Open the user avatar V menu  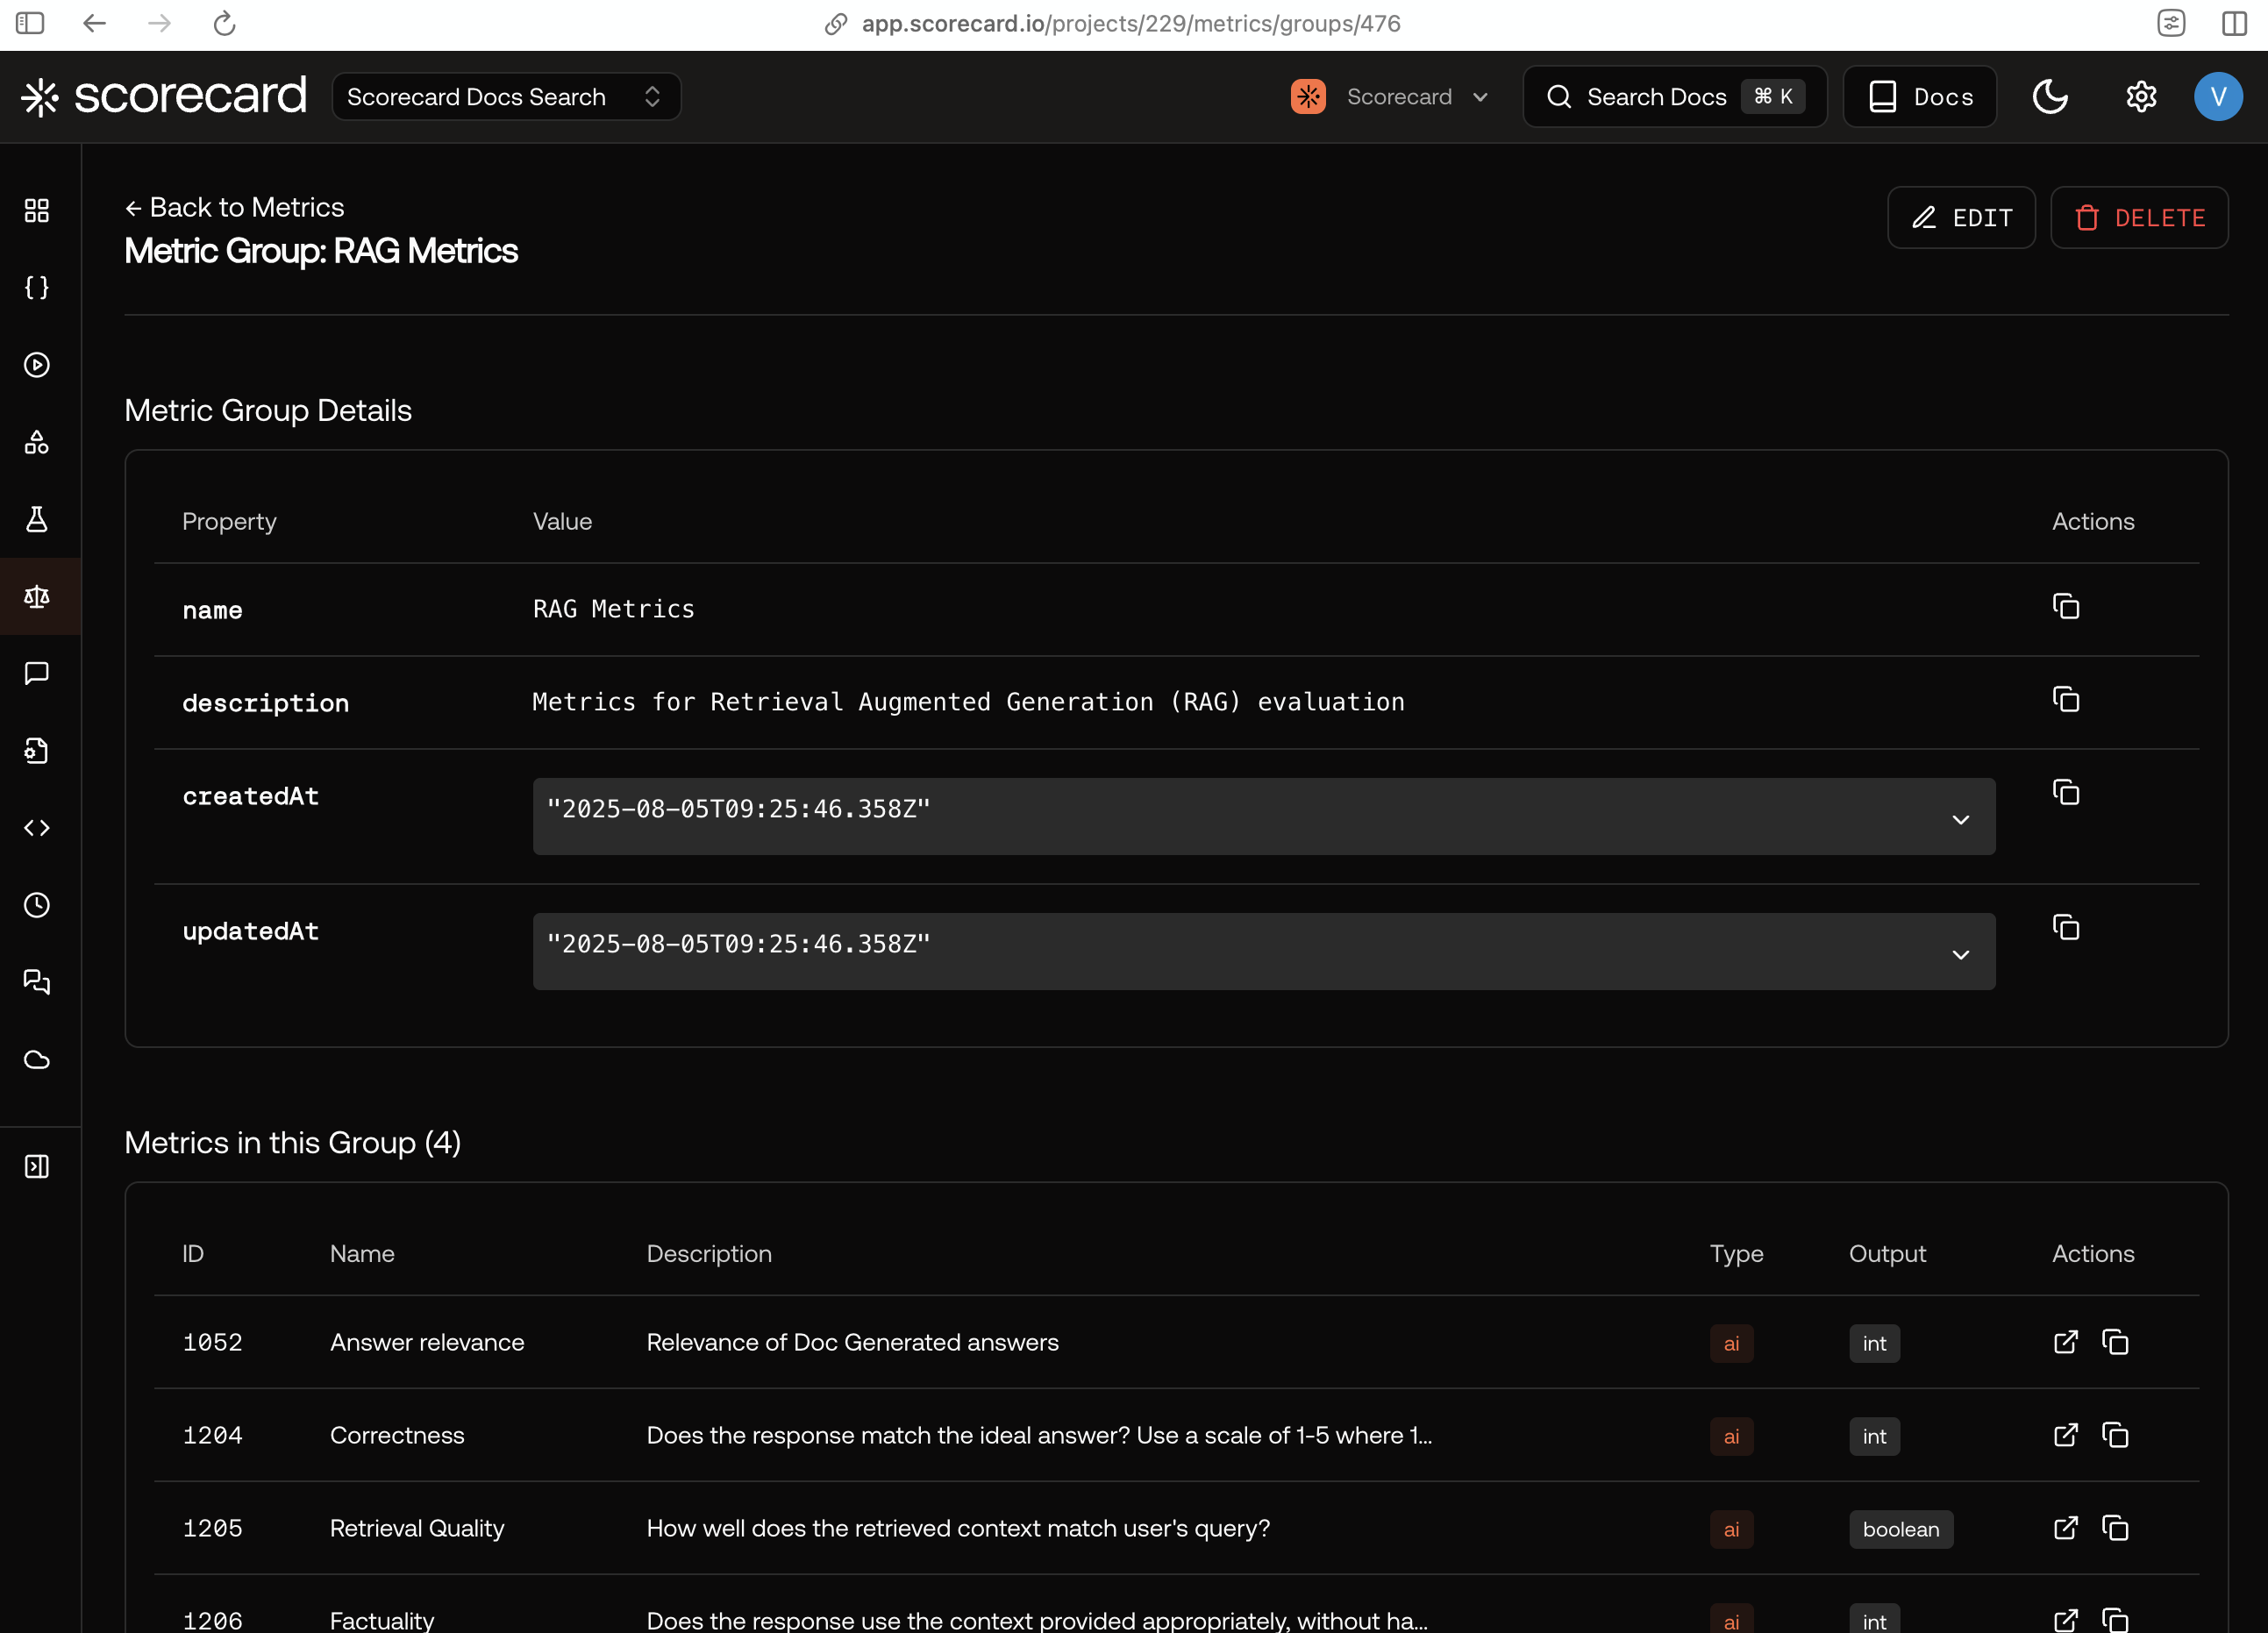2218,97
